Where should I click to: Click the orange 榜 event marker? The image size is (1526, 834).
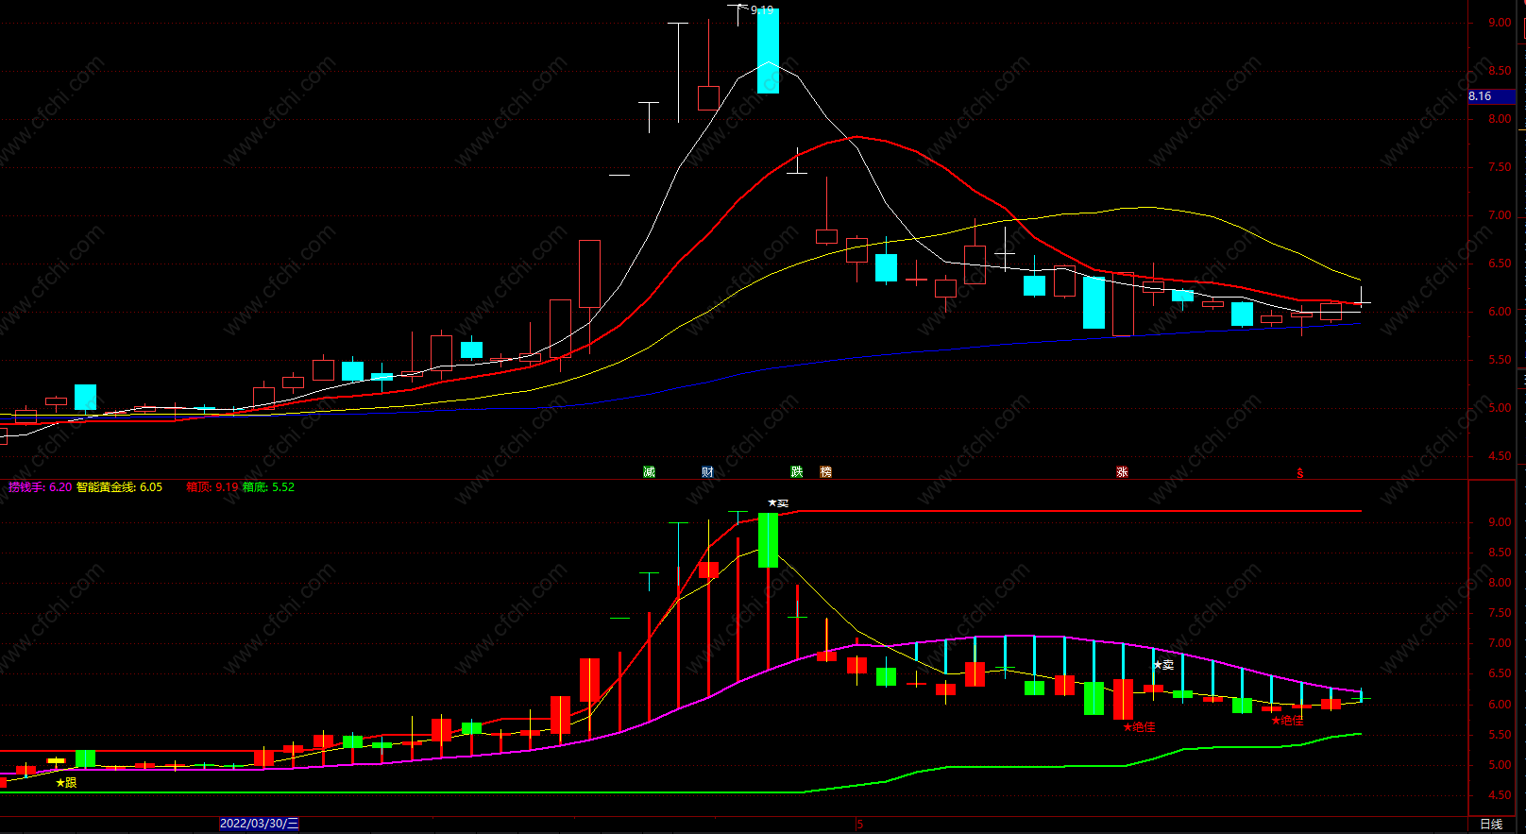pos(825,472)
